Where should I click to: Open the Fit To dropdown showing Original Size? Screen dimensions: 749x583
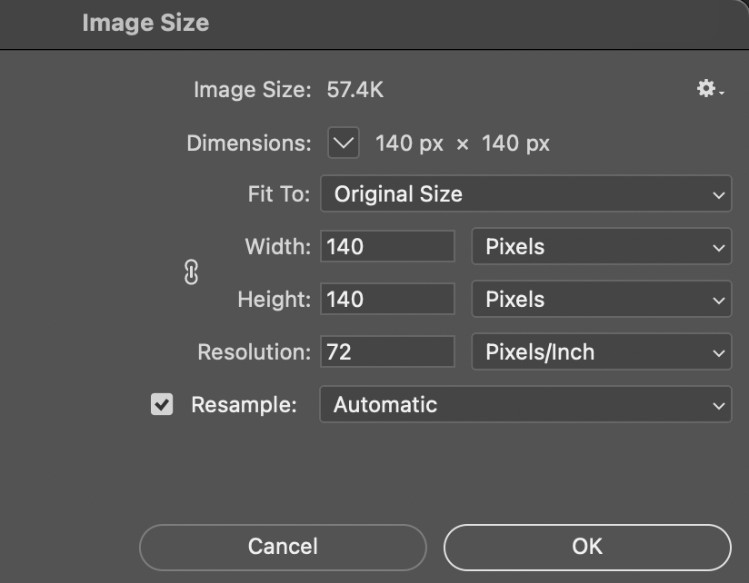[525, 193]
